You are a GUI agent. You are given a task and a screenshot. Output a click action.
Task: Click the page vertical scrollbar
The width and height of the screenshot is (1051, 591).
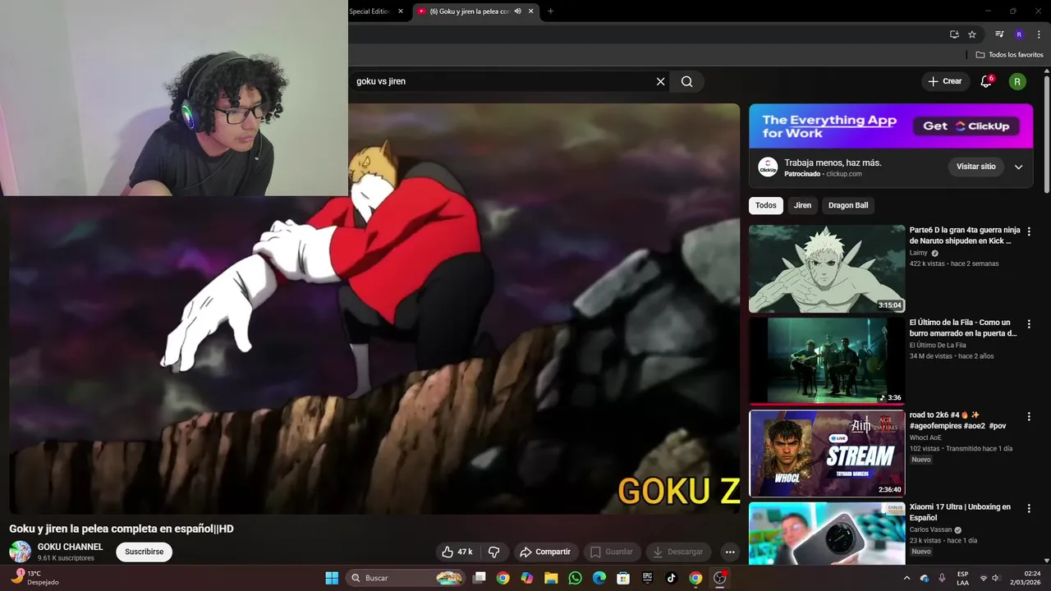[1047, 135]
